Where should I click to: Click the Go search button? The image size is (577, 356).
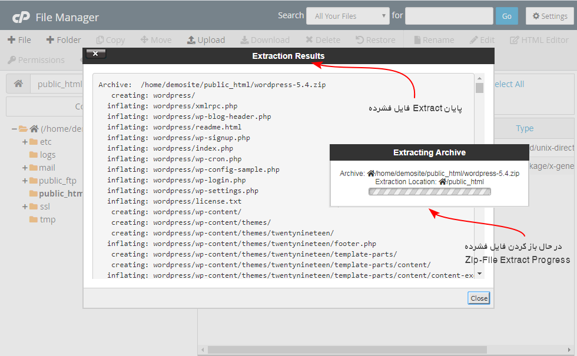(x=507, y=16)
